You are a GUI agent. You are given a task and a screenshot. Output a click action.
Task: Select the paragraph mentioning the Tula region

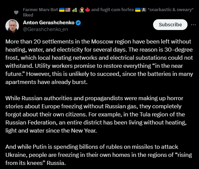pos(96,114)
